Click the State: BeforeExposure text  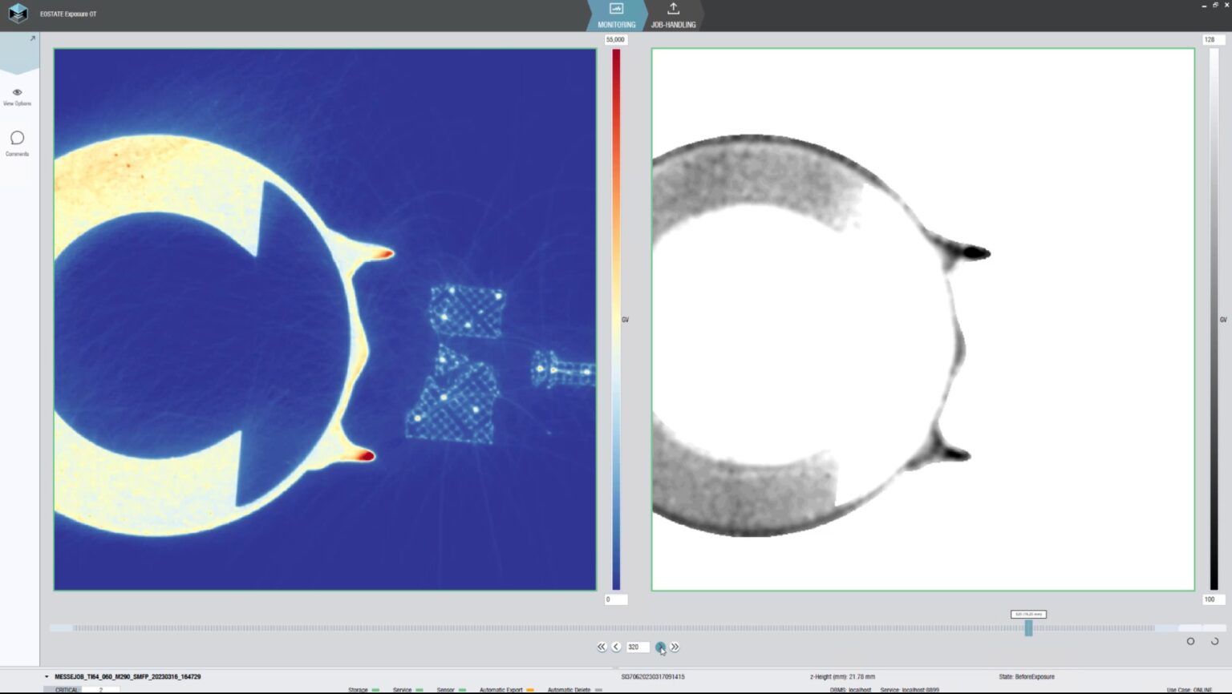click(x=1027, y=677)
